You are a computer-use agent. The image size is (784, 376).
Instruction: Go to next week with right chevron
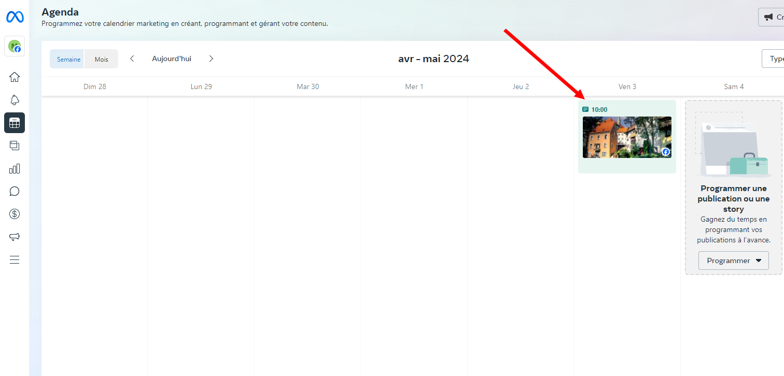pyautogui.click(x=211, y=59)
